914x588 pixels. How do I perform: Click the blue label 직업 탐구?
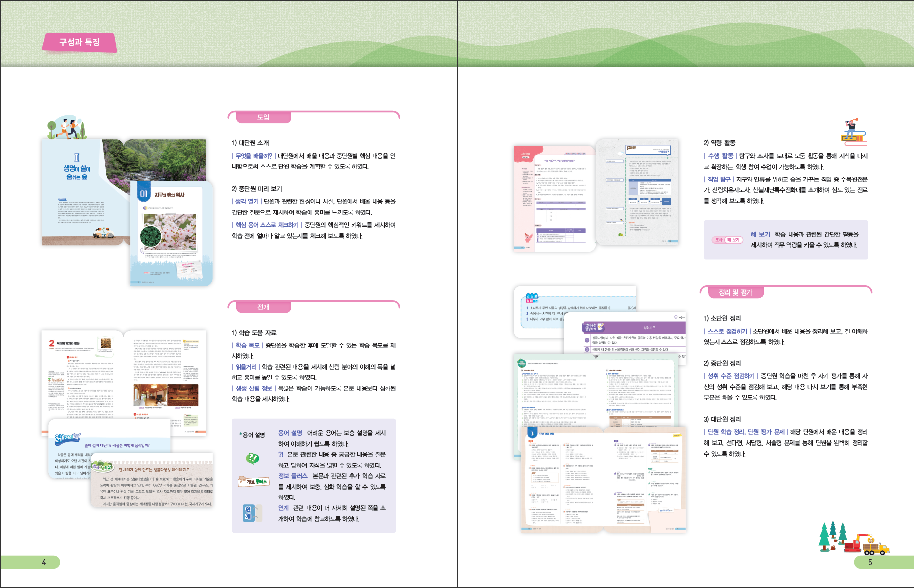point(719,180)
